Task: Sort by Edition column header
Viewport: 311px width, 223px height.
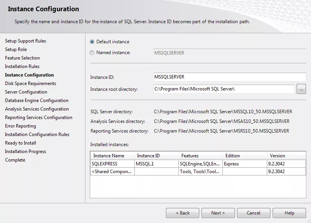Action: (245, 156)
